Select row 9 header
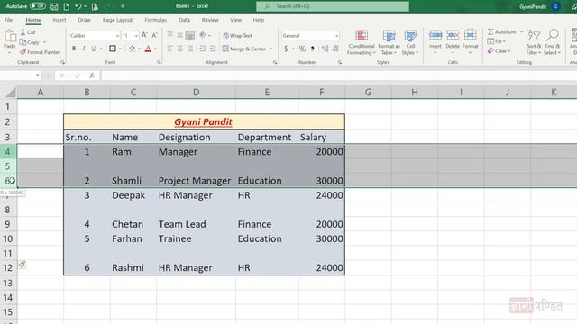The height and width of the screenshot is (324, 577). pyautogui.click(x=8, y=224)
